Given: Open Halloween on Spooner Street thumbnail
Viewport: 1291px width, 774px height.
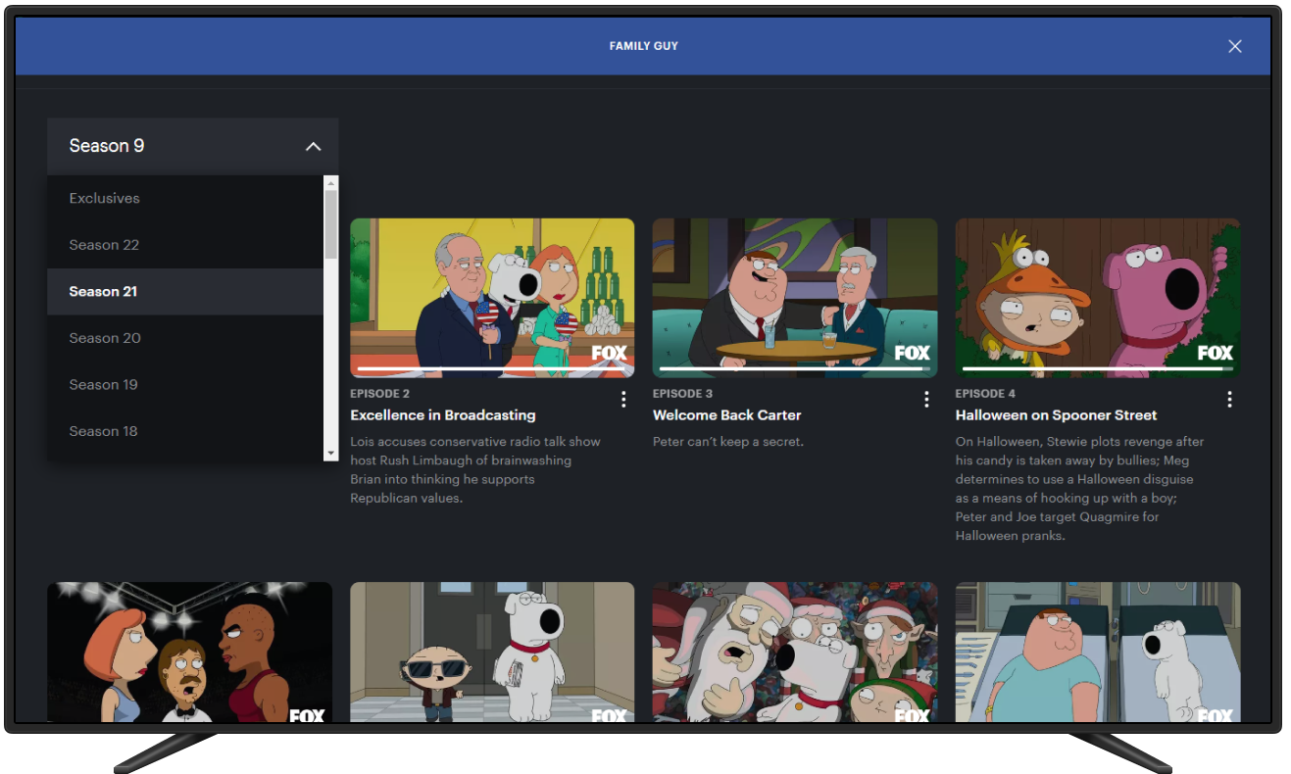Looking at the screenshot, I should [x=1097, y=297].
